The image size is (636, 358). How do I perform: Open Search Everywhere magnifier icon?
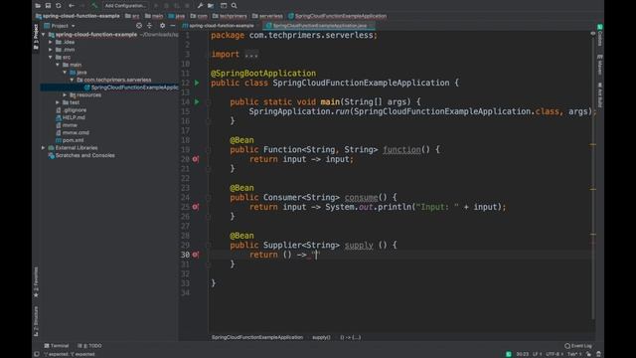pos(235,6)
